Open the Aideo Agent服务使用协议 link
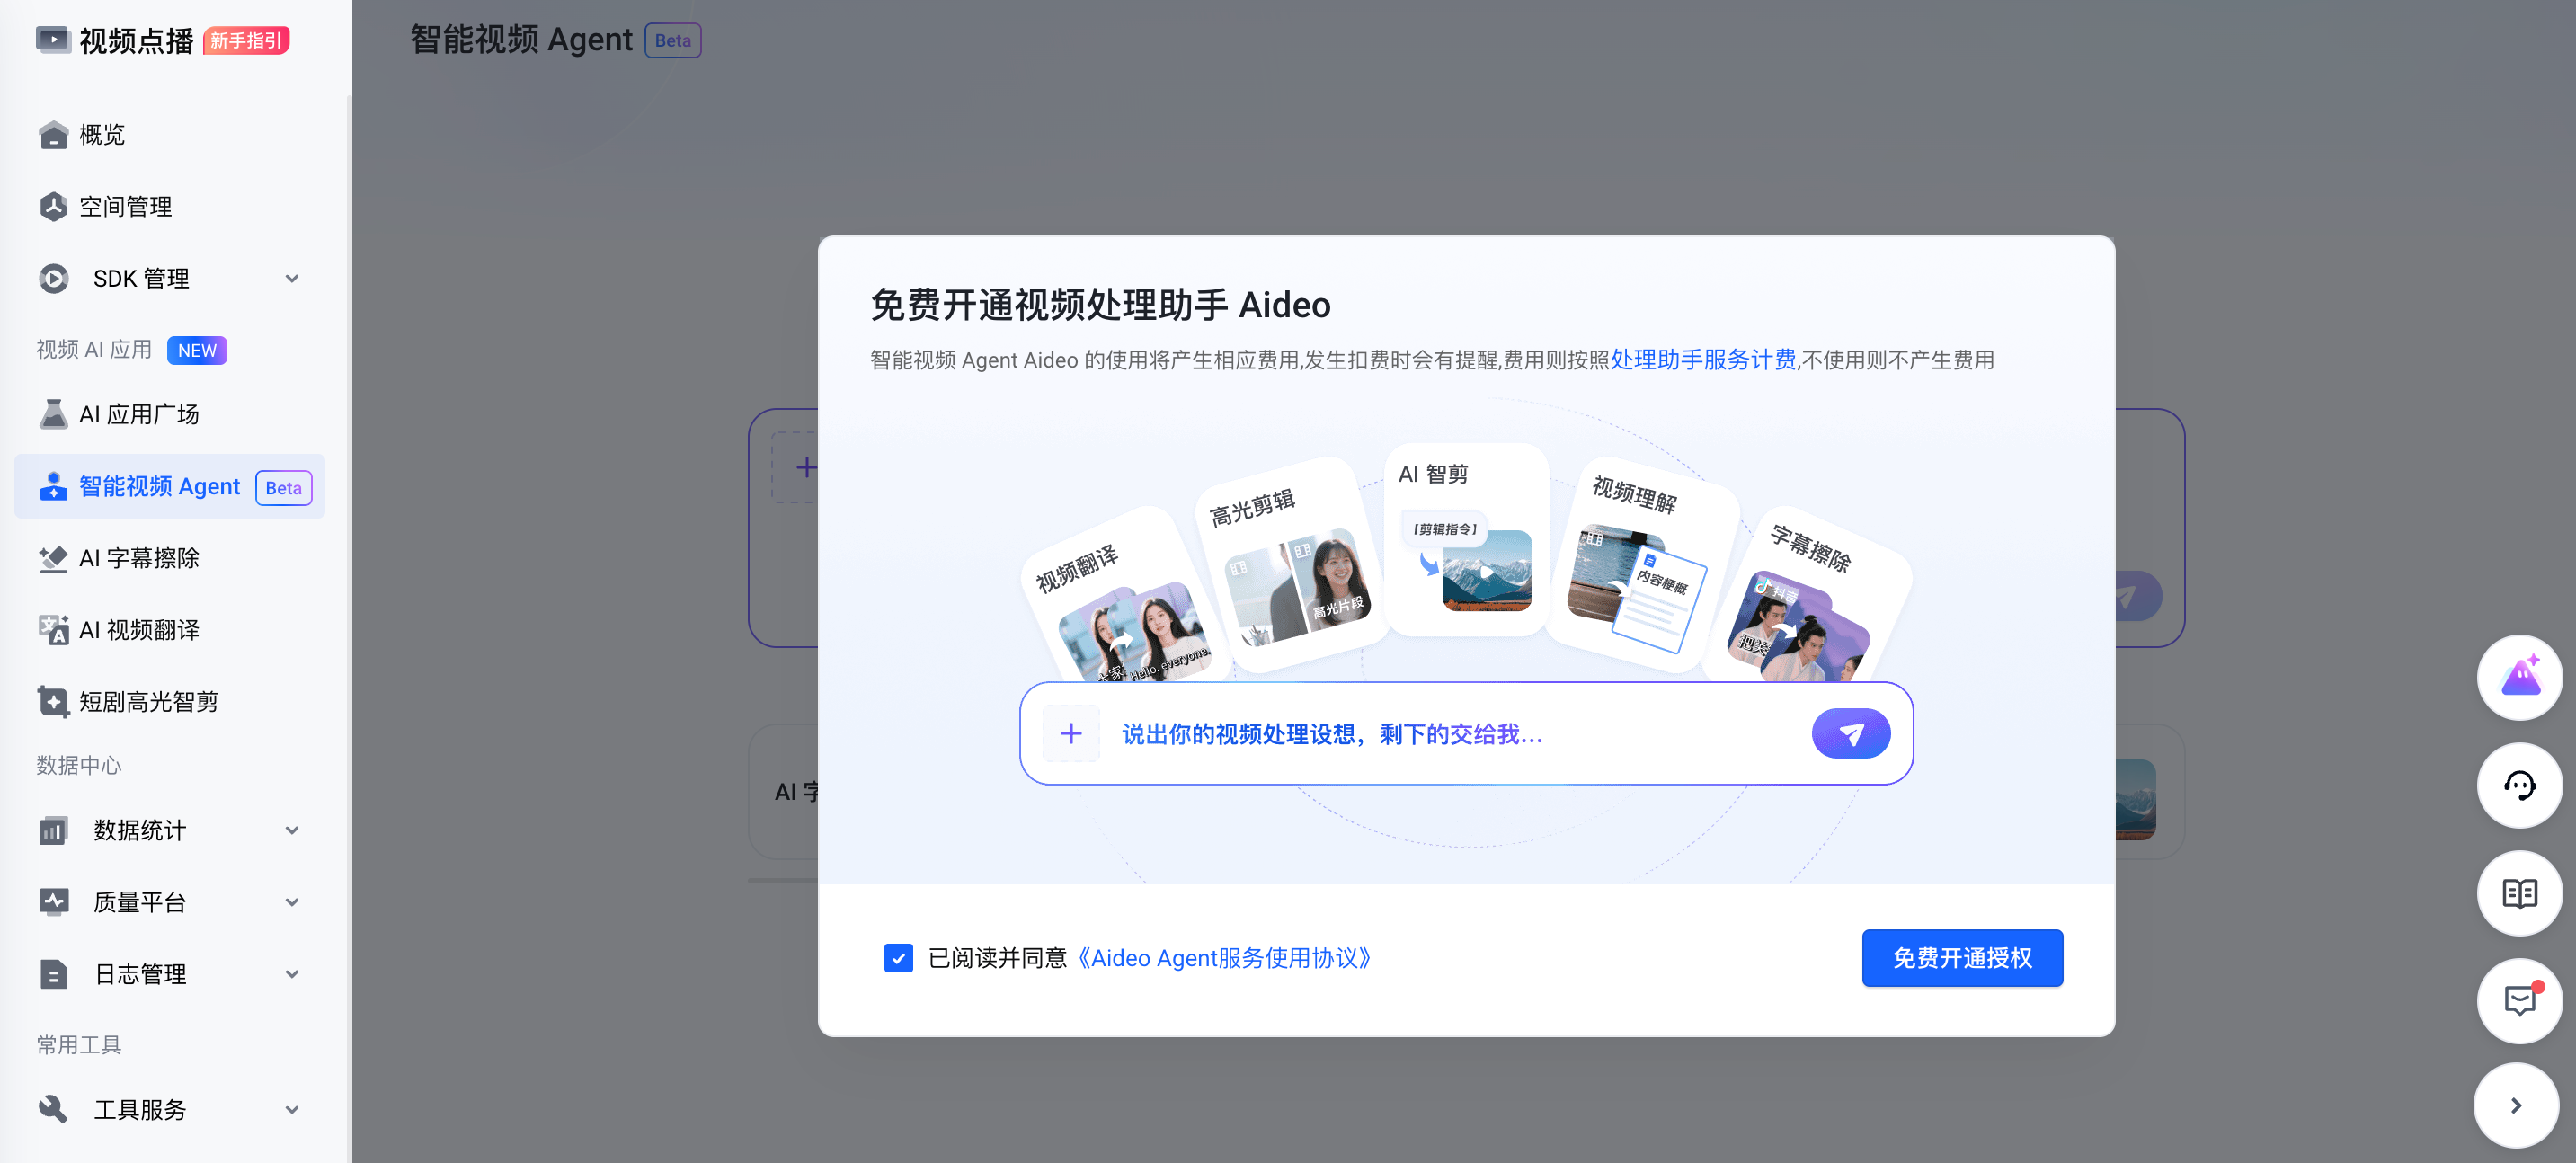 tap(1225, 958)
